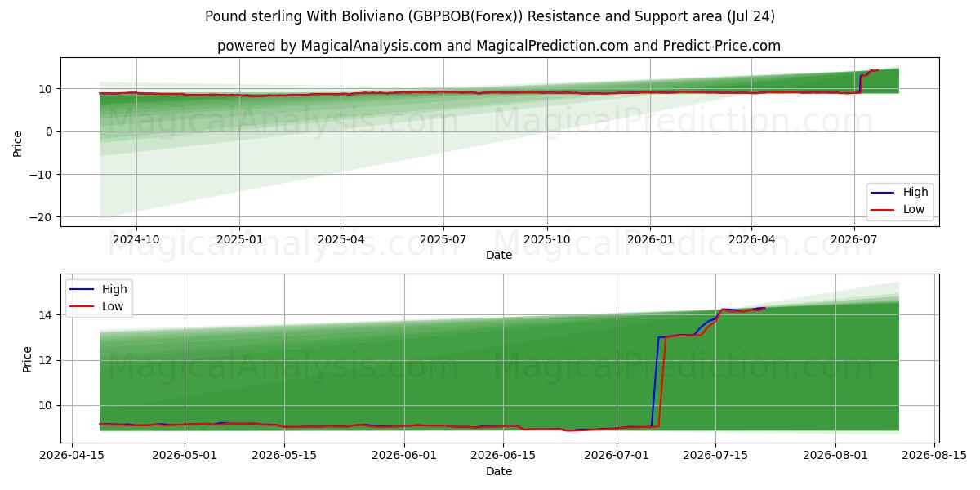Click the 14 price tick on the bottom chart

47,315
